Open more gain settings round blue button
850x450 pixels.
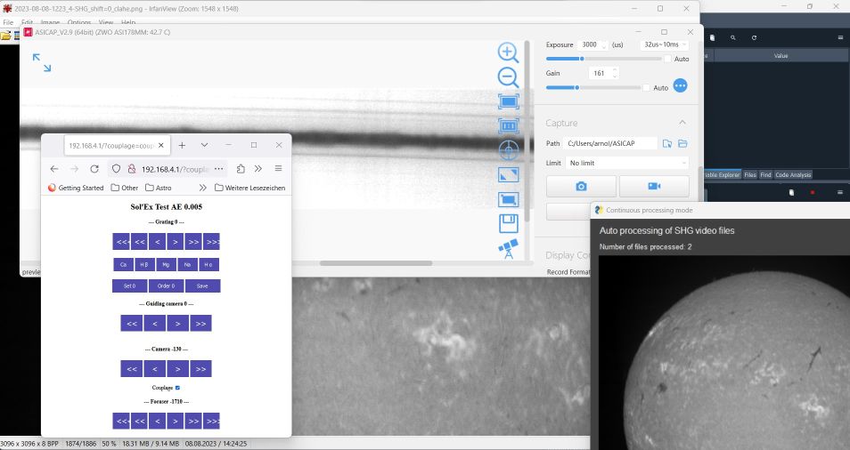[x=681, y=85]
